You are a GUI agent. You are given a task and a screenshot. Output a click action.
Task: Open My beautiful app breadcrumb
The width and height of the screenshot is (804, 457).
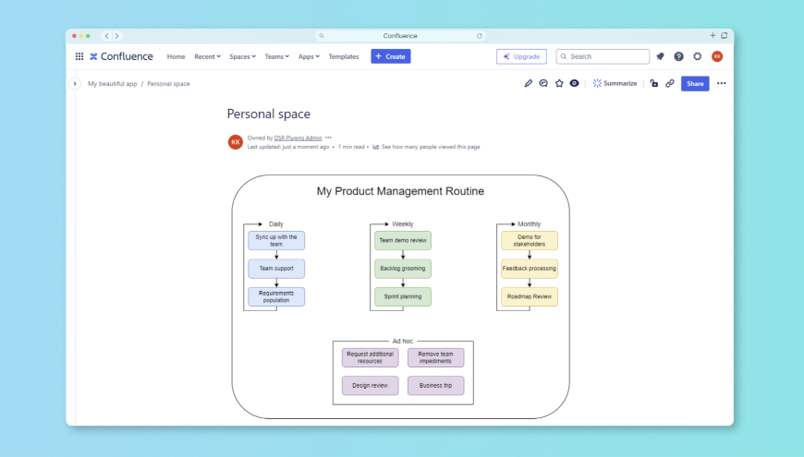point(113,83)
